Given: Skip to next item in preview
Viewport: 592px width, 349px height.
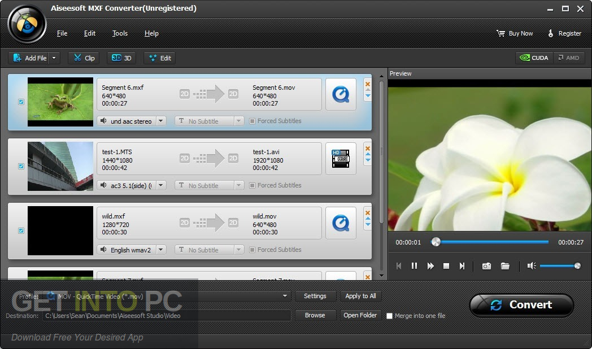Looking at the screenshot, I should pos(462,266).
